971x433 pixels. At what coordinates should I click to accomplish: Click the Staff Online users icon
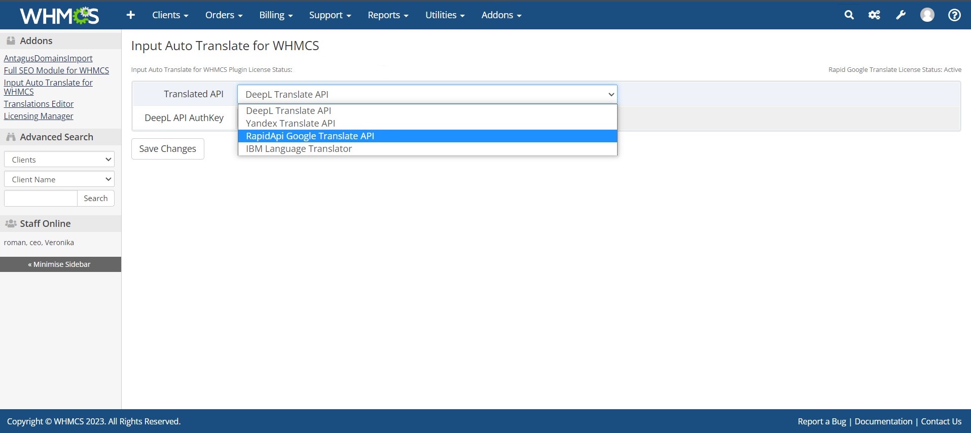pyautogui.click(x=11, y=223)
